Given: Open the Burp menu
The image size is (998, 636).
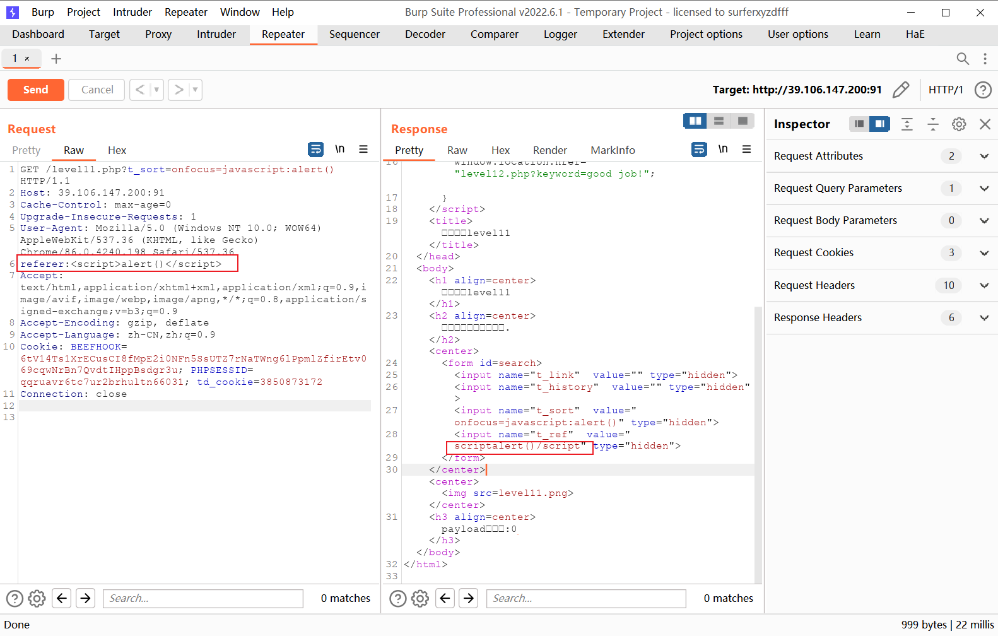Looking at the screenshot, I should coord(43,12).
